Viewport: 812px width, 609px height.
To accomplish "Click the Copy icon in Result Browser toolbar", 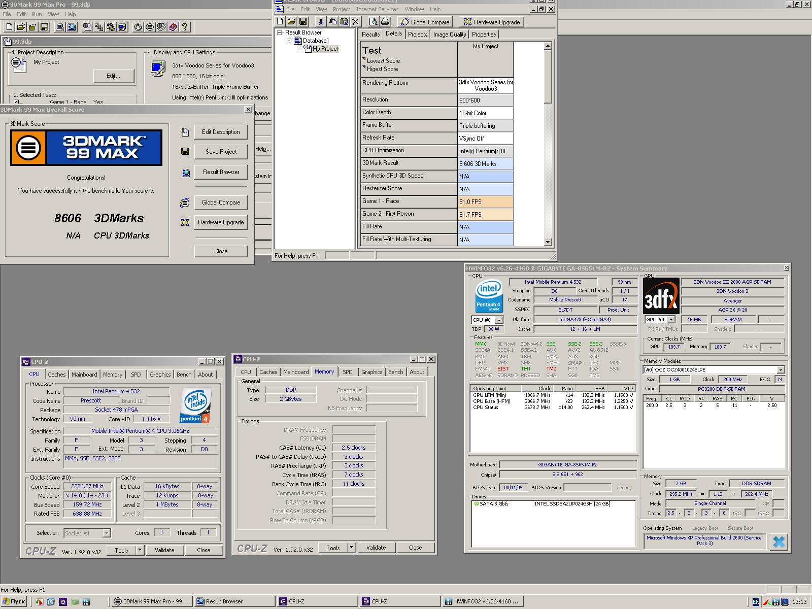I will [332, 21].
